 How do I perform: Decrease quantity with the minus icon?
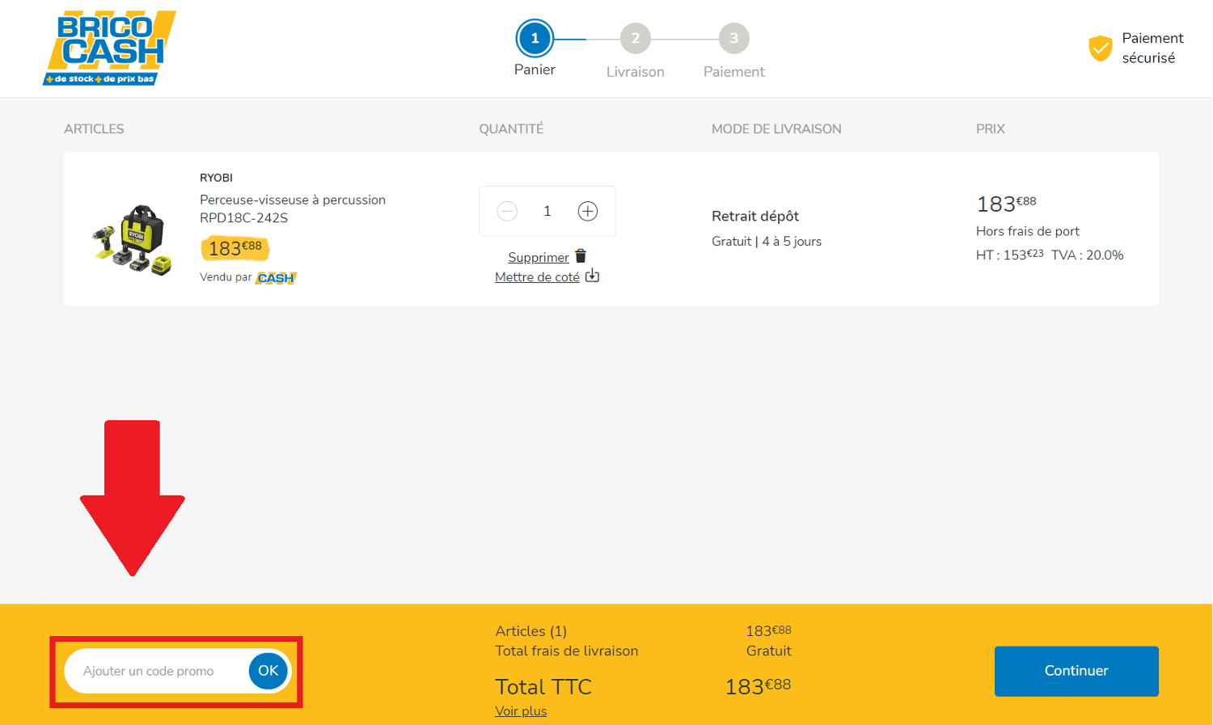(x=507, y=211)
